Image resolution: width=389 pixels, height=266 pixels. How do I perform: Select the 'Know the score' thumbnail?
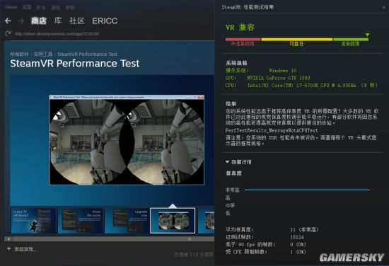81,221
